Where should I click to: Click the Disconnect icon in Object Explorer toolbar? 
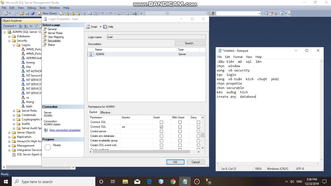[26, 26]
